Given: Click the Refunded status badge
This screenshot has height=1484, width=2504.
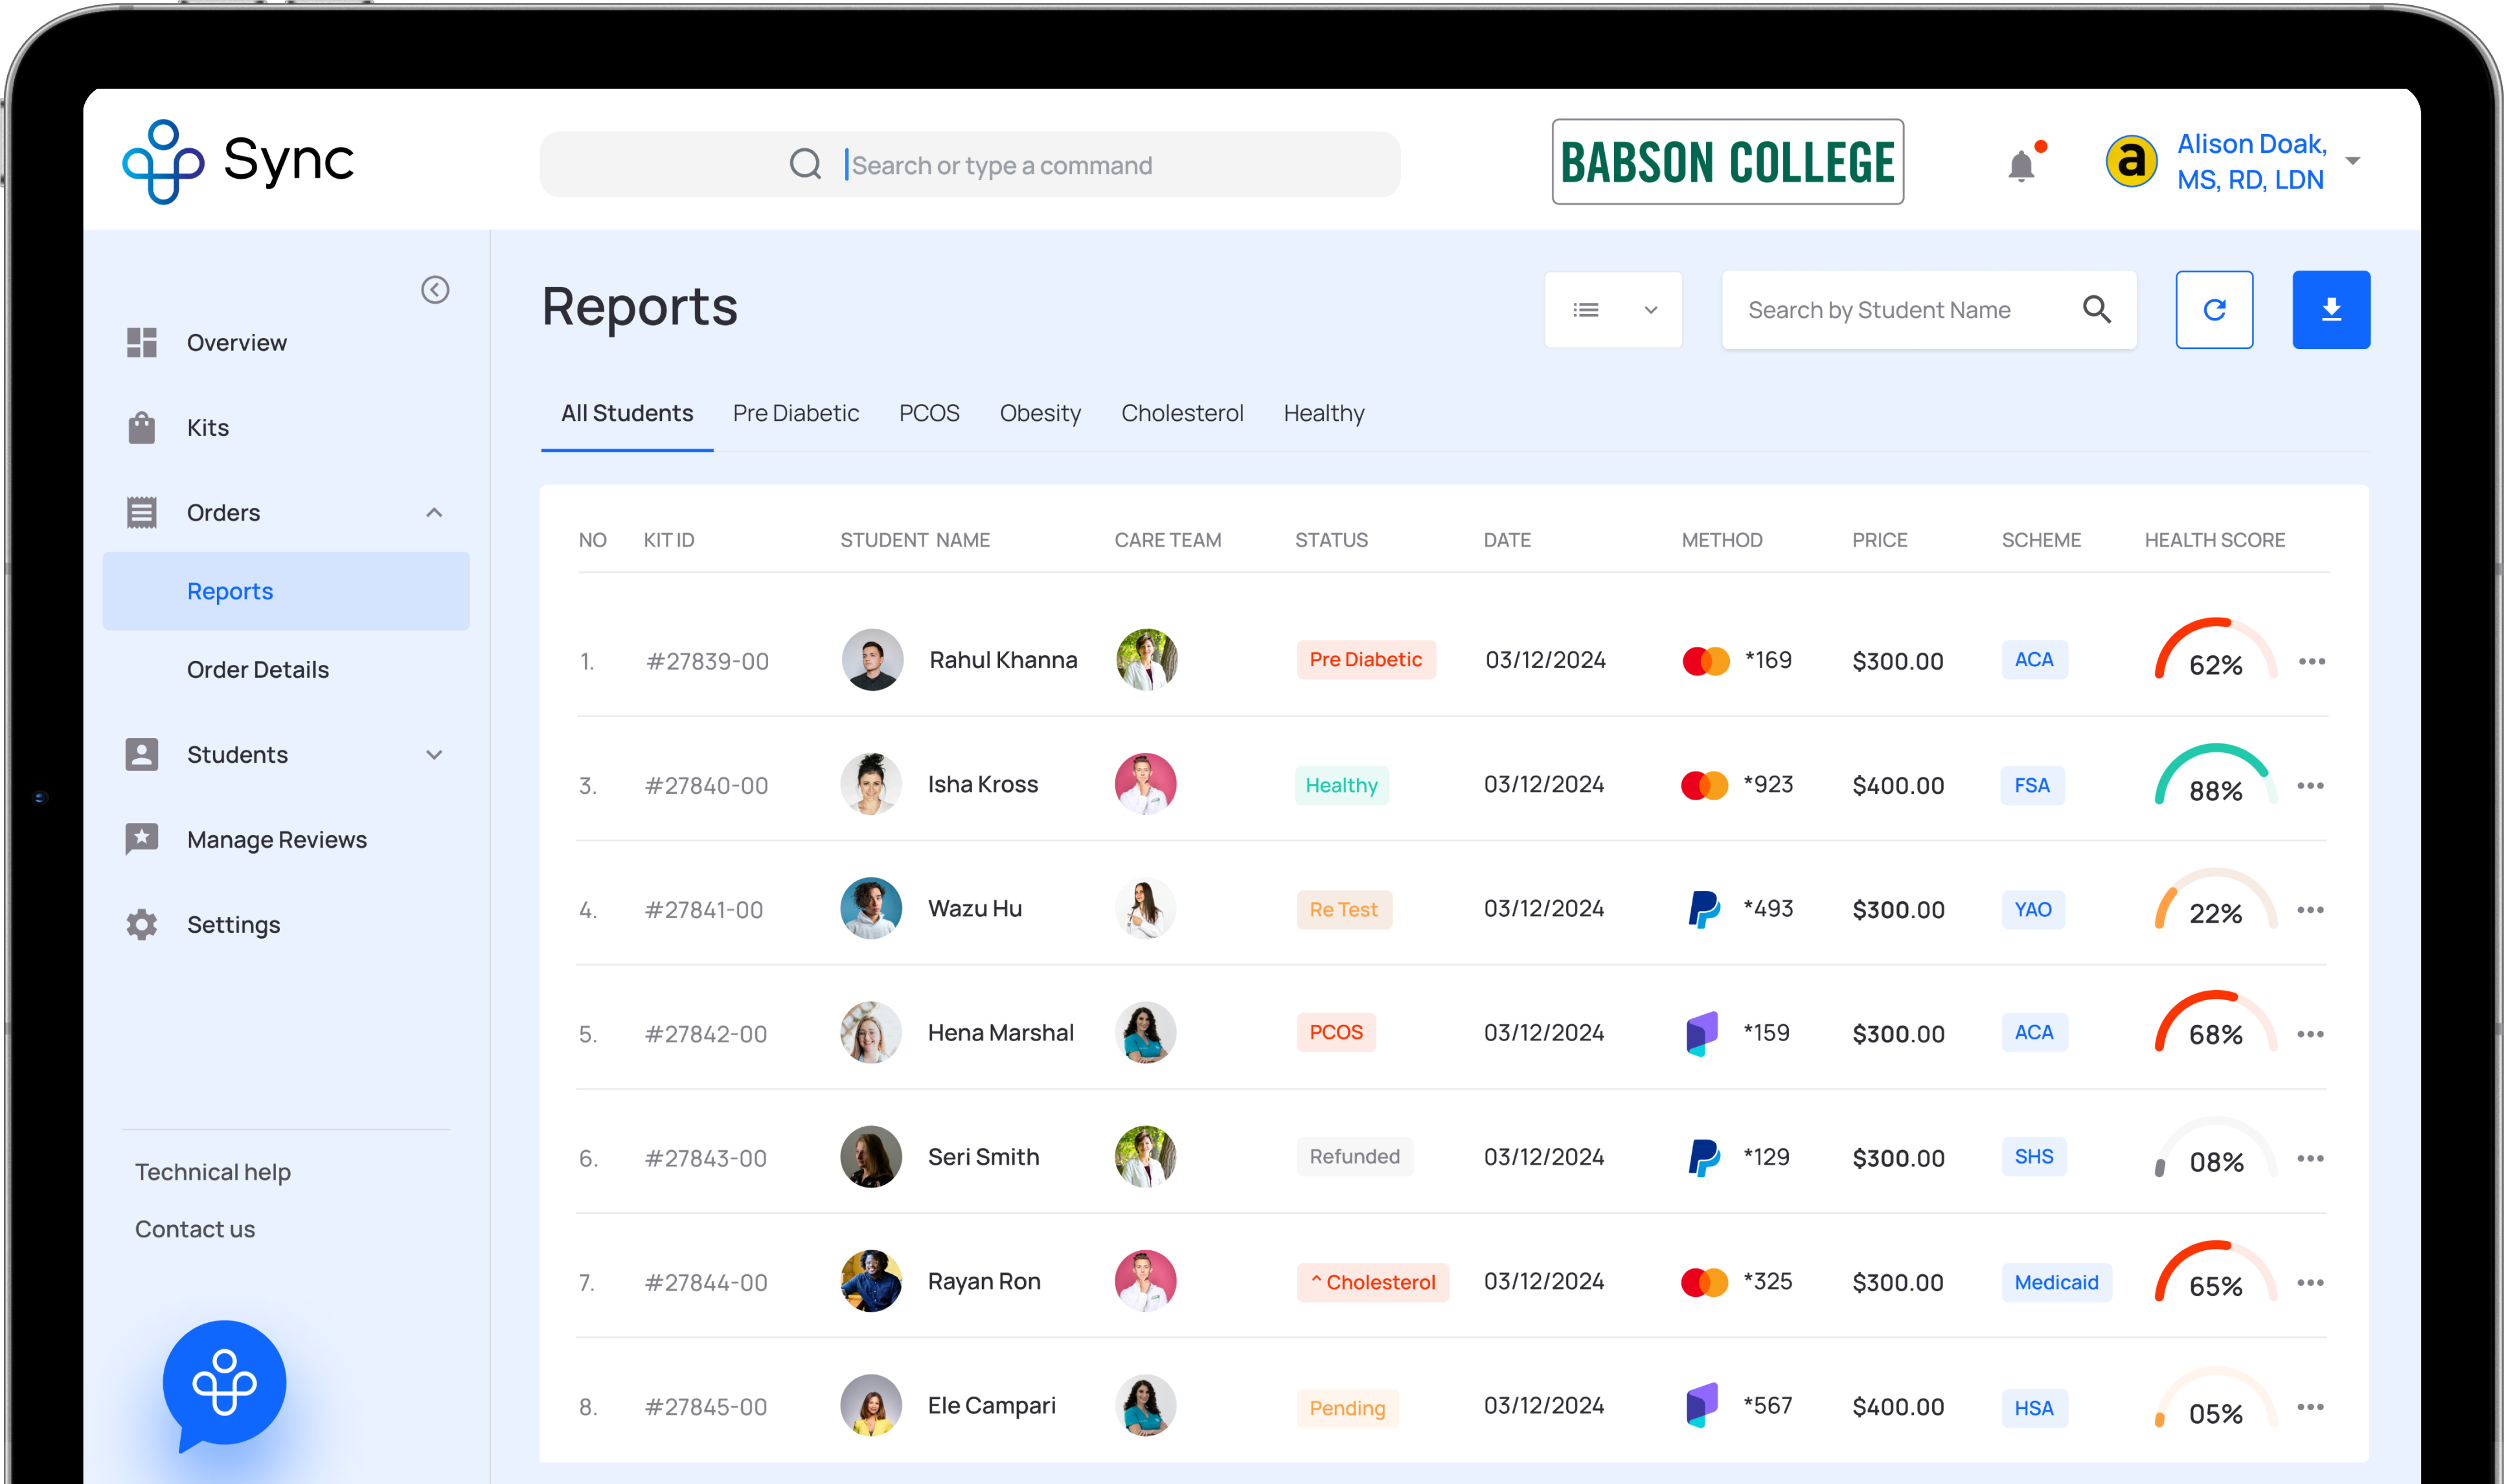Looking at the screenshot, I should (1354, 1157).
